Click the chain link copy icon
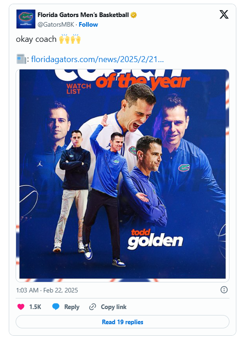246x338 pixels. pos(92,307)
